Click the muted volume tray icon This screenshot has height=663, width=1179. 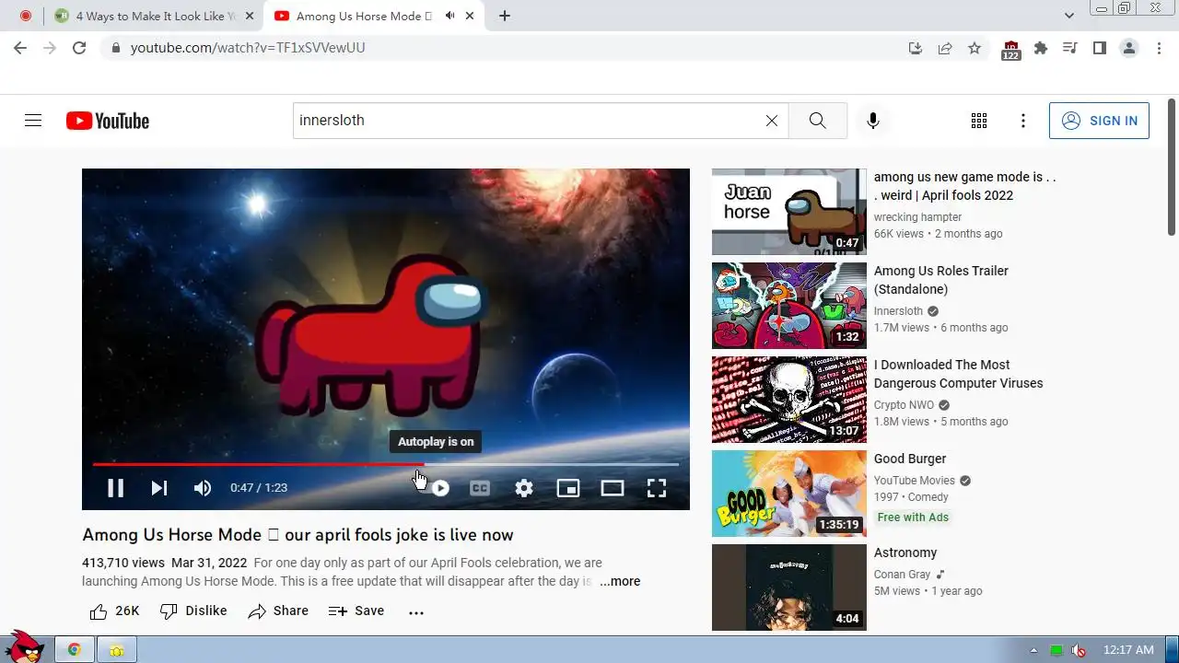pyautogui.click(x=1078, y=650)
